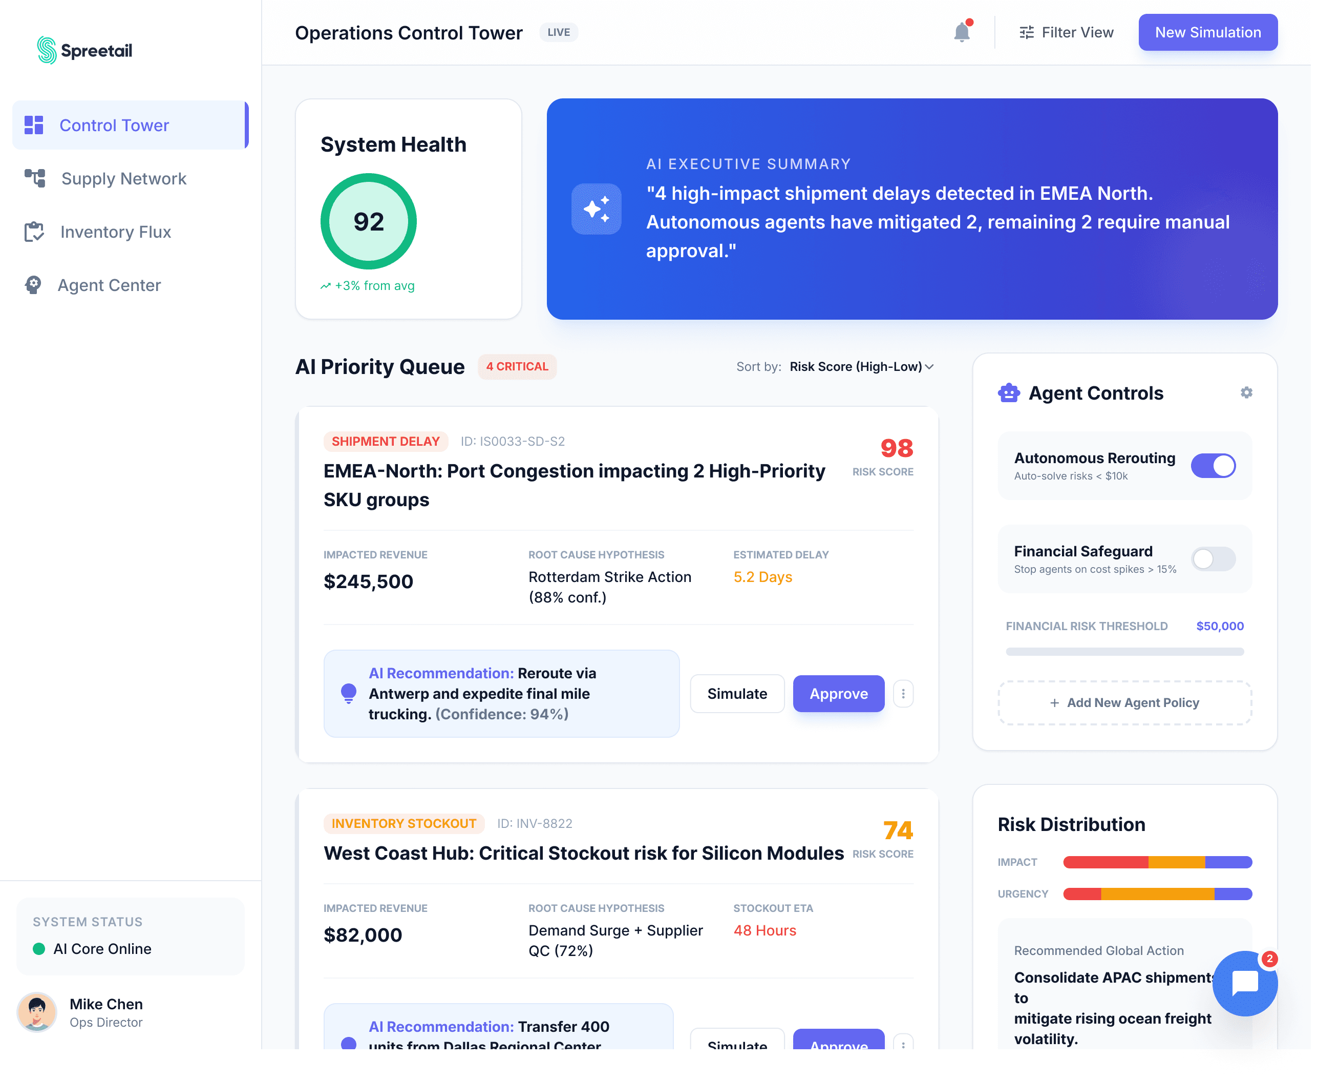Click the New Simulation button
The height and width of the screenshot is (1081, 1317).
click(1207, 32)
